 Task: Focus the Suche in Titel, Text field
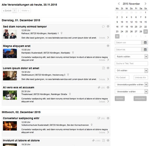pyautogui.click(x=131, y=64)
